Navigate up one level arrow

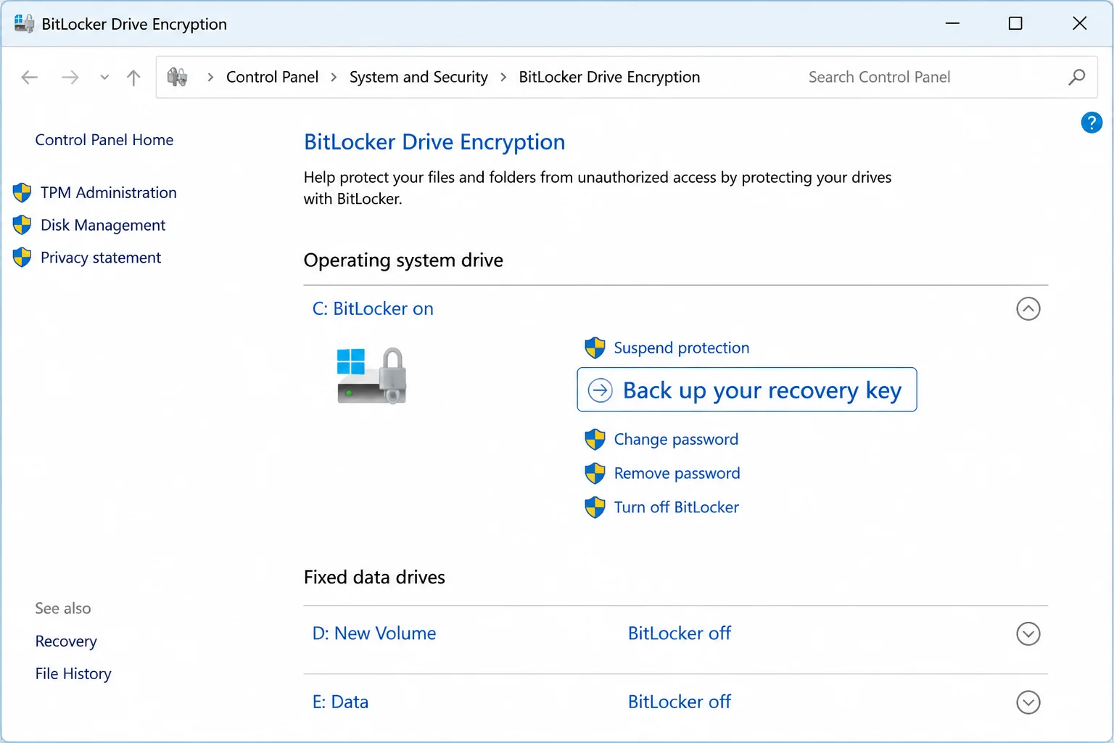tap(133, 77)
